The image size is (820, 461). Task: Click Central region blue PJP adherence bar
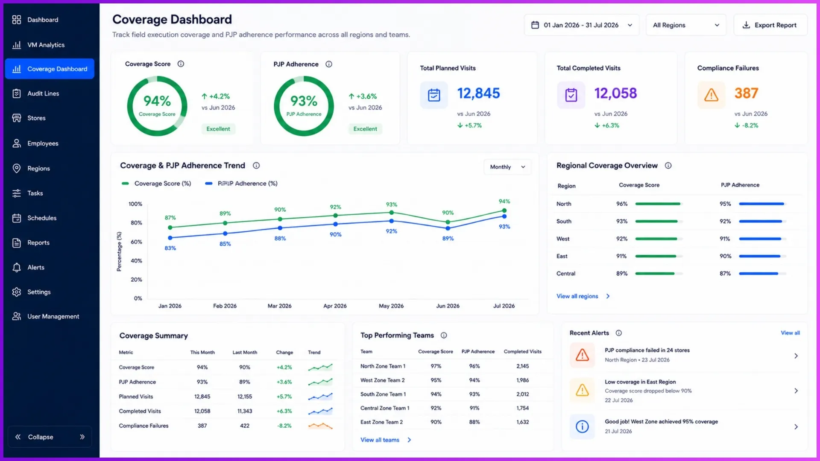click(x=758, y=274)
